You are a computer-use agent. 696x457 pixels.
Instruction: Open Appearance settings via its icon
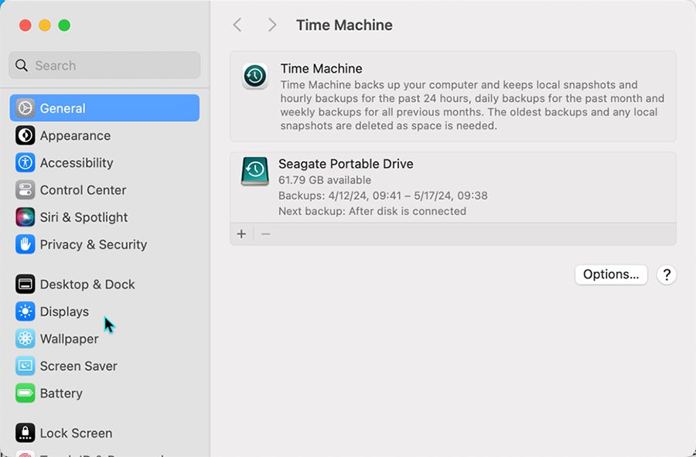pos(26,135)
